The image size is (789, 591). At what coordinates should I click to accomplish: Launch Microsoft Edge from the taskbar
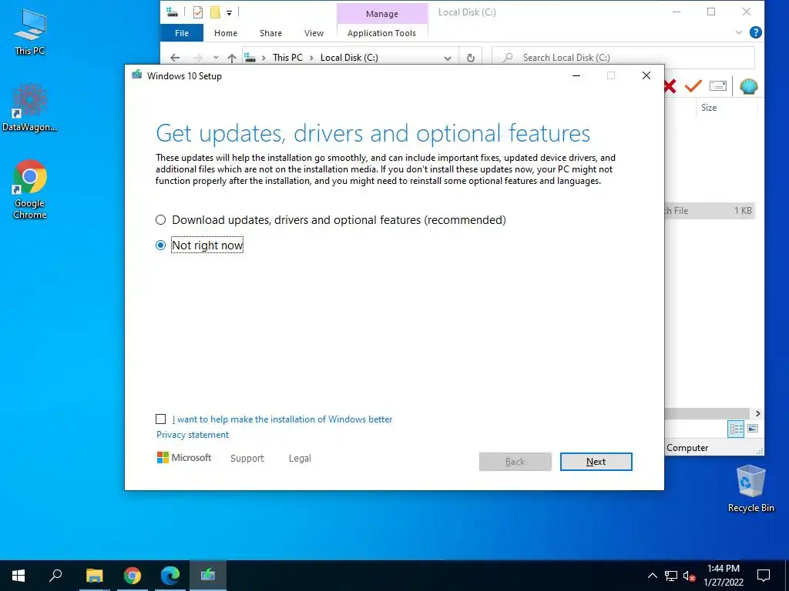click(x=170, y=576)
